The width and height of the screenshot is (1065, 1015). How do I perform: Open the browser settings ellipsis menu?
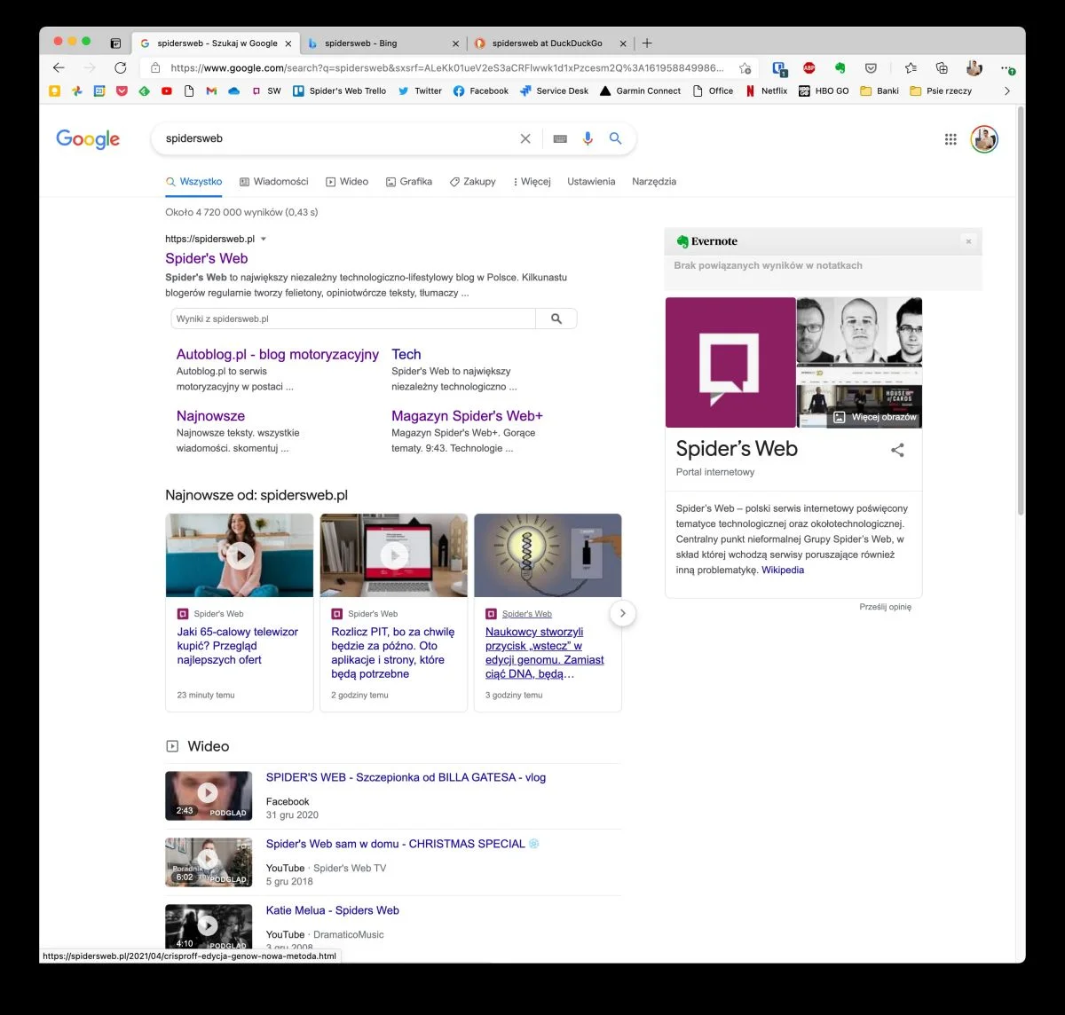coord(1006,67)
